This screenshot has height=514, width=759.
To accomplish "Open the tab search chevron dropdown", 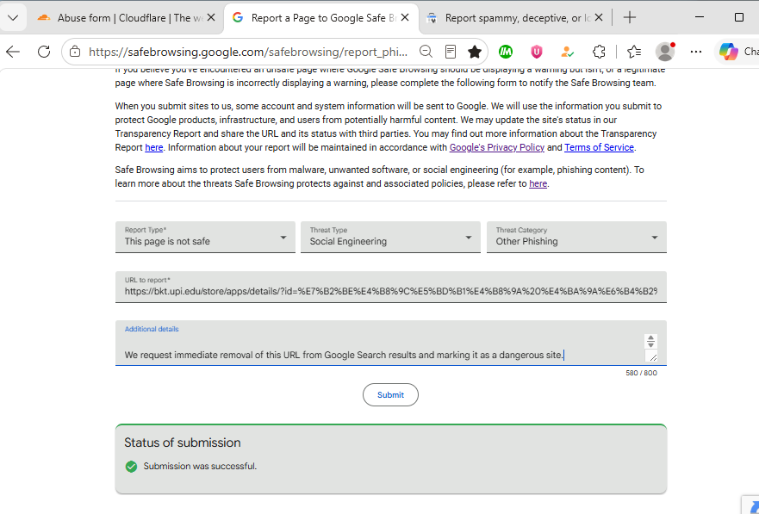I will (13, 18).
